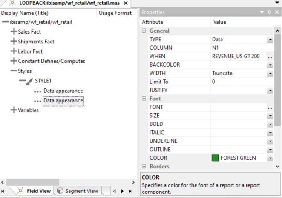Collapse the General properties section

point(144,31)
